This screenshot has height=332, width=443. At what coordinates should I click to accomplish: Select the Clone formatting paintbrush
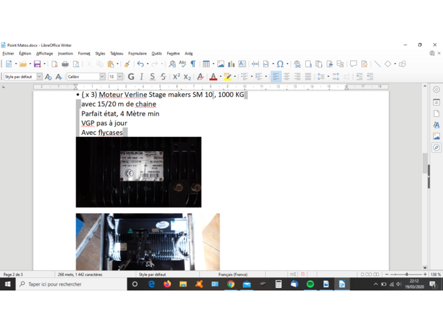coord(127,64)
